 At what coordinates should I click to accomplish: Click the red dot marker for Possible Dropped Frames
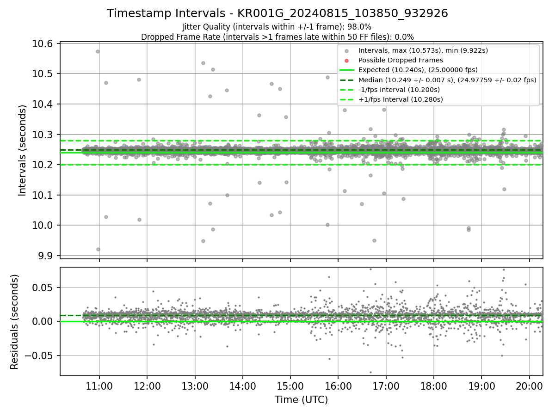[347, 60]
